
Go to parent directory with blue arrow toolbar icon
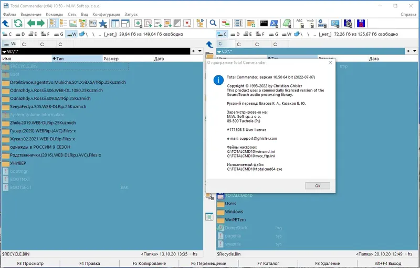pos(6,24)
